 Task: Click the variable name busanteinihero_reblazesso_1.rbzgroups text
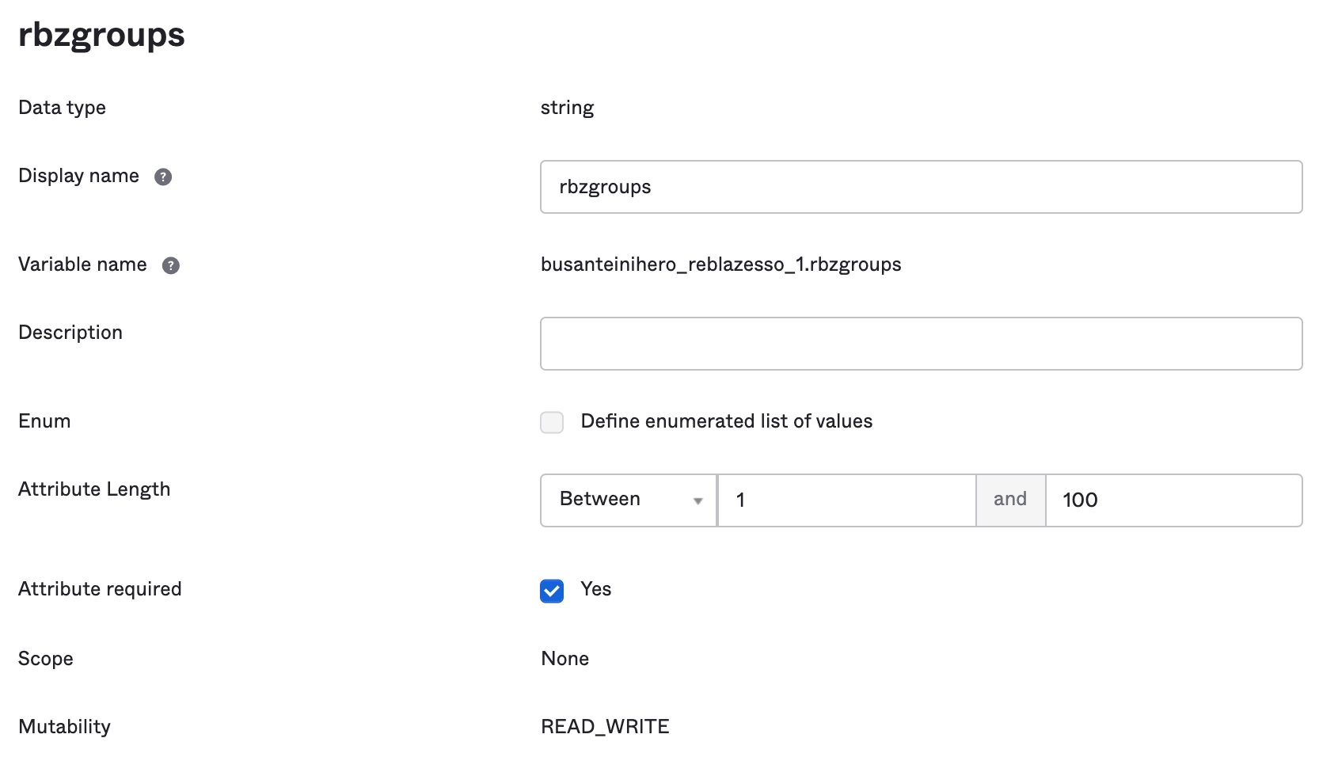pyautogui.click(x=720, y=264)
